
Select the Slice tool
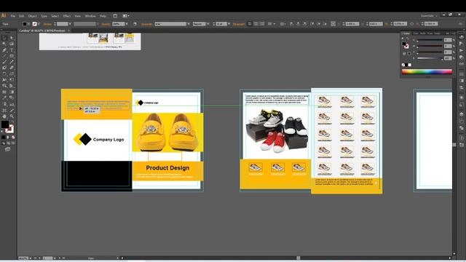[x=12, y=110]
